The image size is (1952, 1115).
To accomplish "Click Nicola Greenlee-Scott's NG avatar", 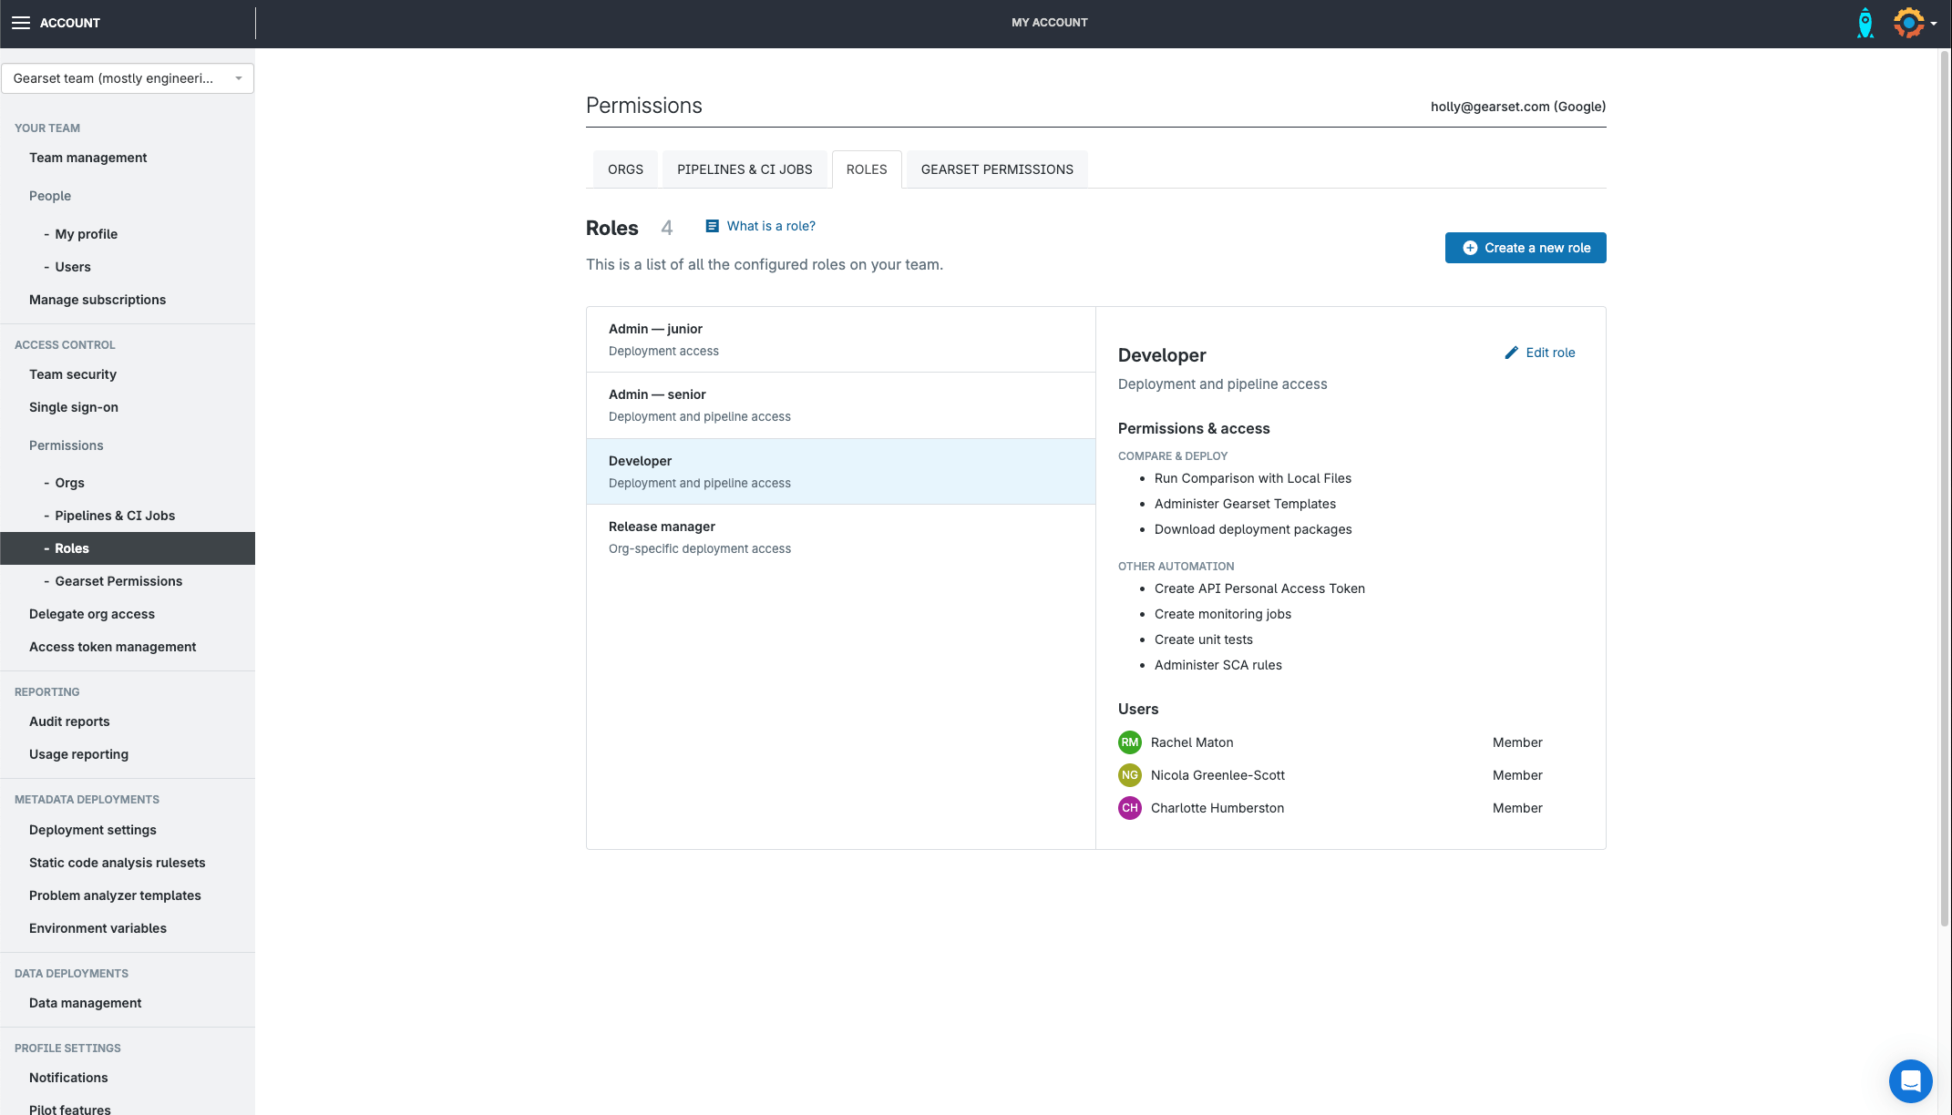I will click(1129, 775).
